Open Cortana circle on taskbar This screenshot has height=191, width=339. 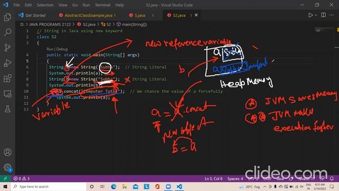click(92, 186)
